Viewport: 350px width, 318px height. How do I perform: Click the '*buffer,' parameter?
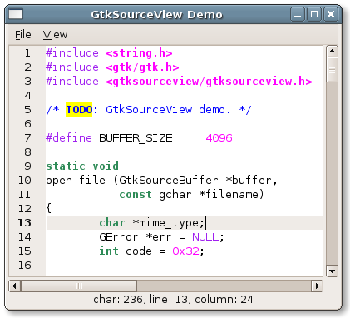pyautogui.click(x=251, y=181)
